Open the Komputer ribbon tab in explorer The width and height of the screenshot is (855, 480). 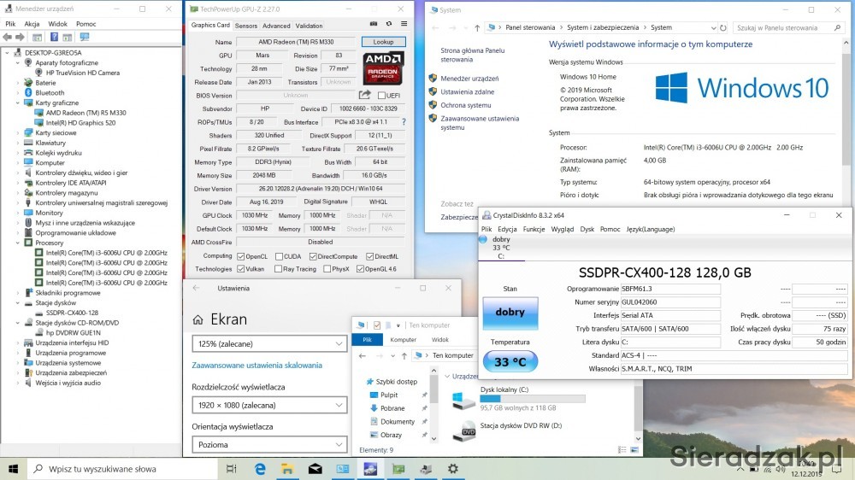(403, 339)
